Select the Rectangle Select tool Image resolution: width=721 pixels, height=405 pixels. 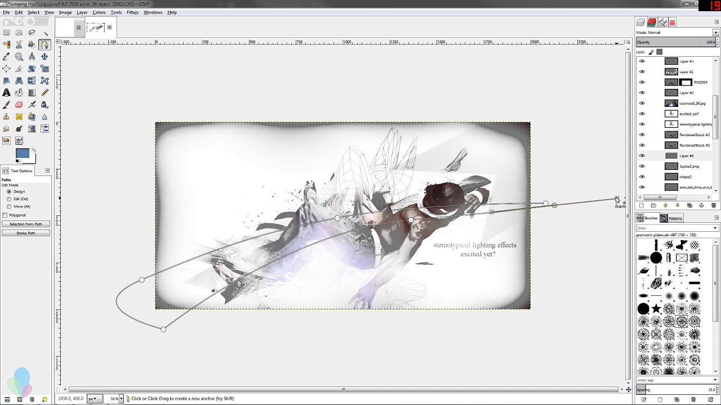click(7, 33)
